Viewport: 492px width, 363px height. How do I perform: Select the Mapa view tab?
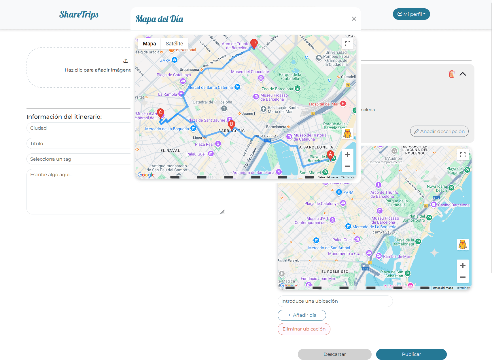pyautogui.click(x=149, y=44)
